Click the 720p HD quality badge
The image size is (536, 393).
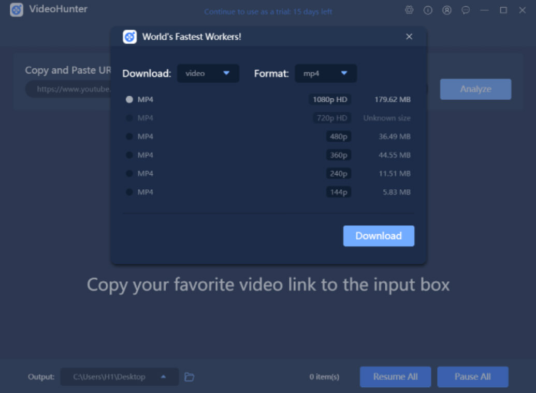[x=332, y=118]
